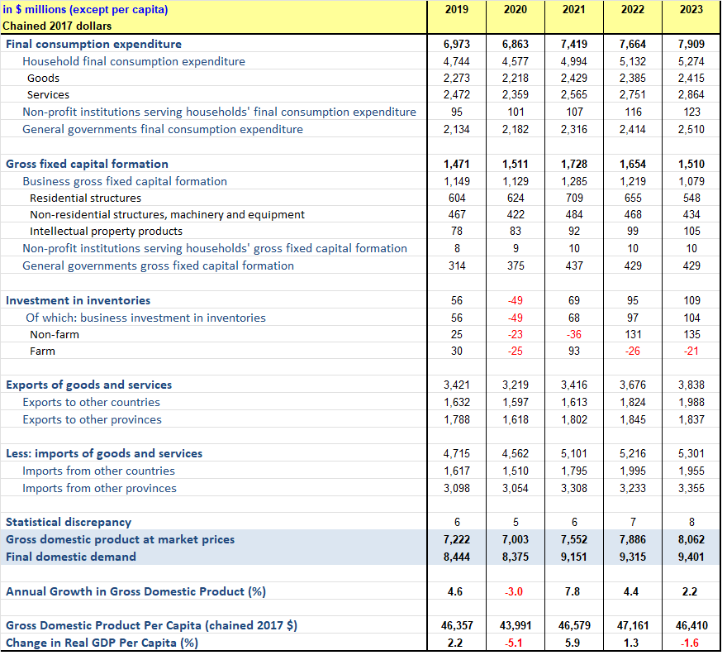Select the 'Final consumption expenditure' row label
The height and width of the screenshot is (660, 727).
click(93, 44)
